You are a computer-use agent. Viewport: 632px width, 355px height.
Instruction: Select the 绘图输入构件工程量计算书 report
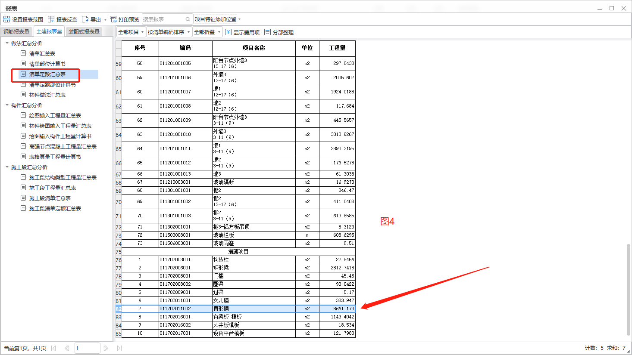coord(60,136)
